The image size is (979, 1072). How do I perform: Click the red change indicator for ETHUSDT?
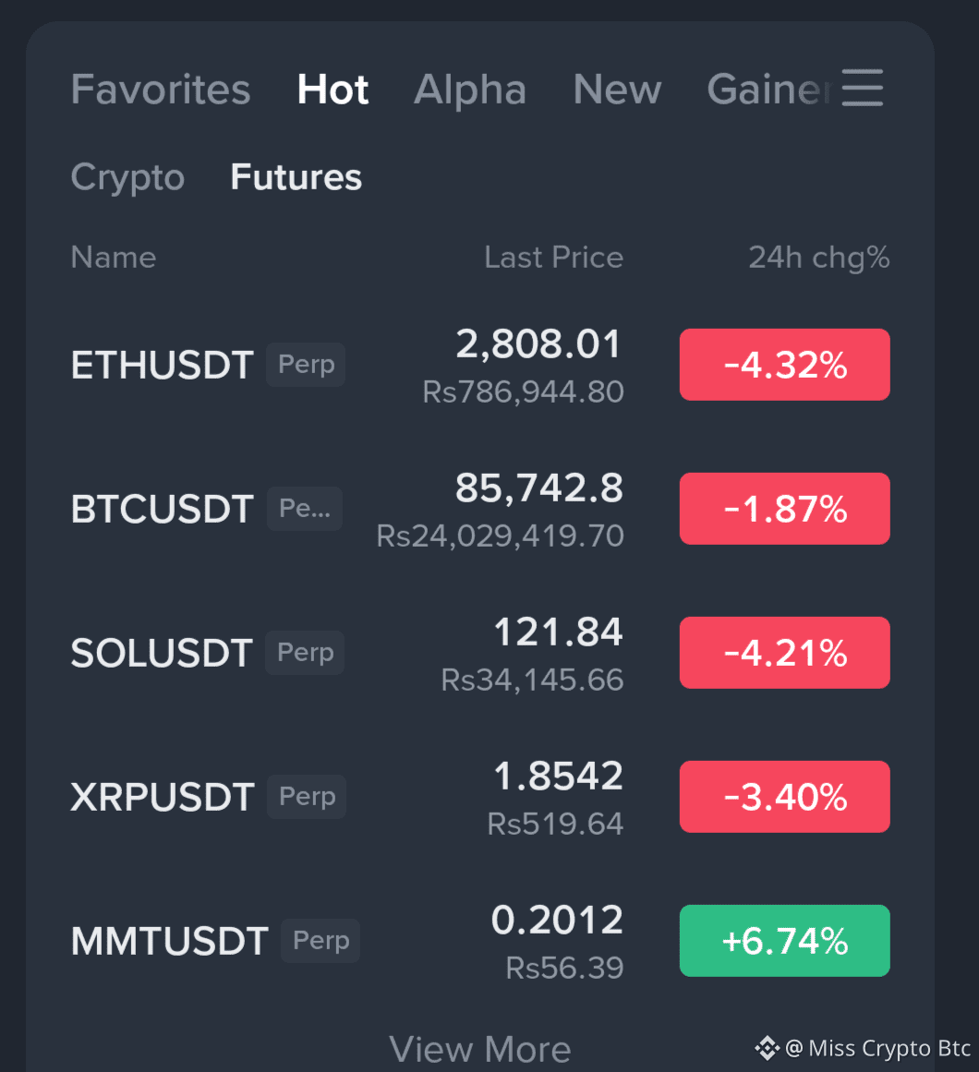784,365
